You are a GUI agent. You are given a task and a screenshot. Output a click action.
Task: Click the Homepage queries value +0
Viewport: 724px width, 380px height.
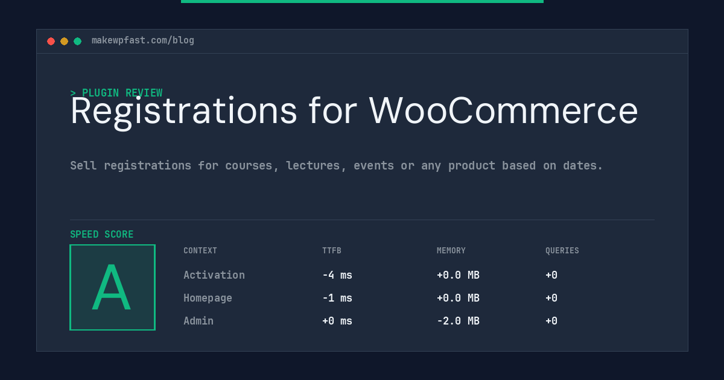pos(551,298)
